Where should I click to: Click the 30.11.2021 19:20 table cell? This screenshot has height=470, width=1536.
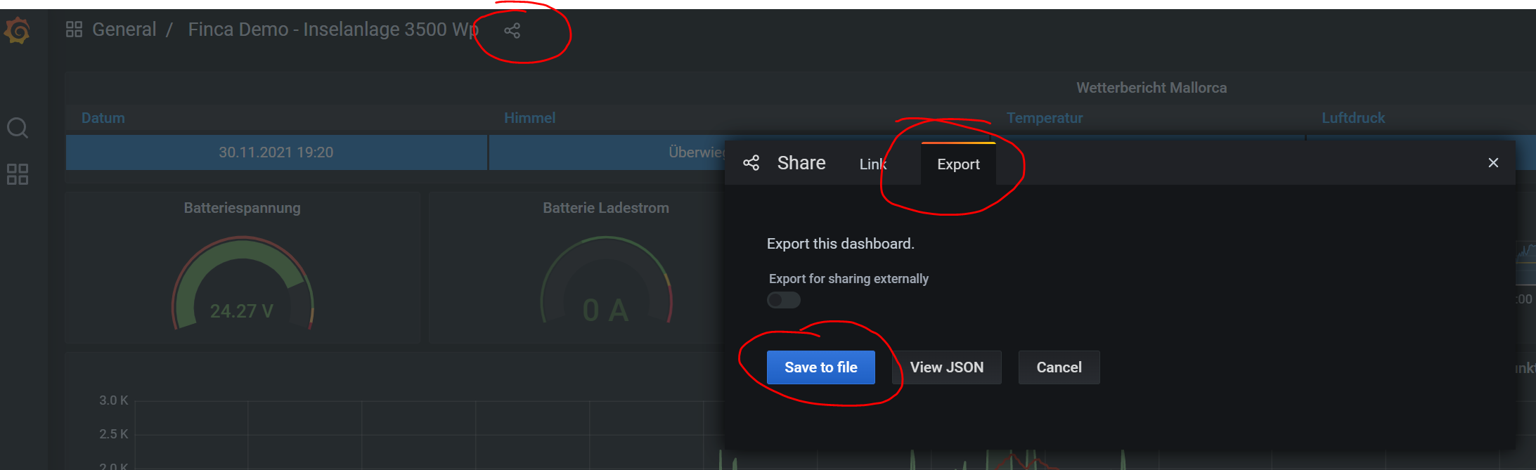click(x=276, y=152)
